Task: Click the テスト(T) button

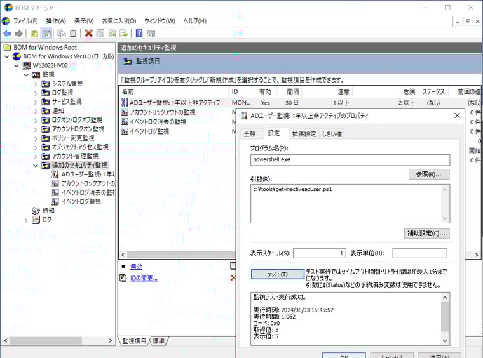Action: (278, 274)
